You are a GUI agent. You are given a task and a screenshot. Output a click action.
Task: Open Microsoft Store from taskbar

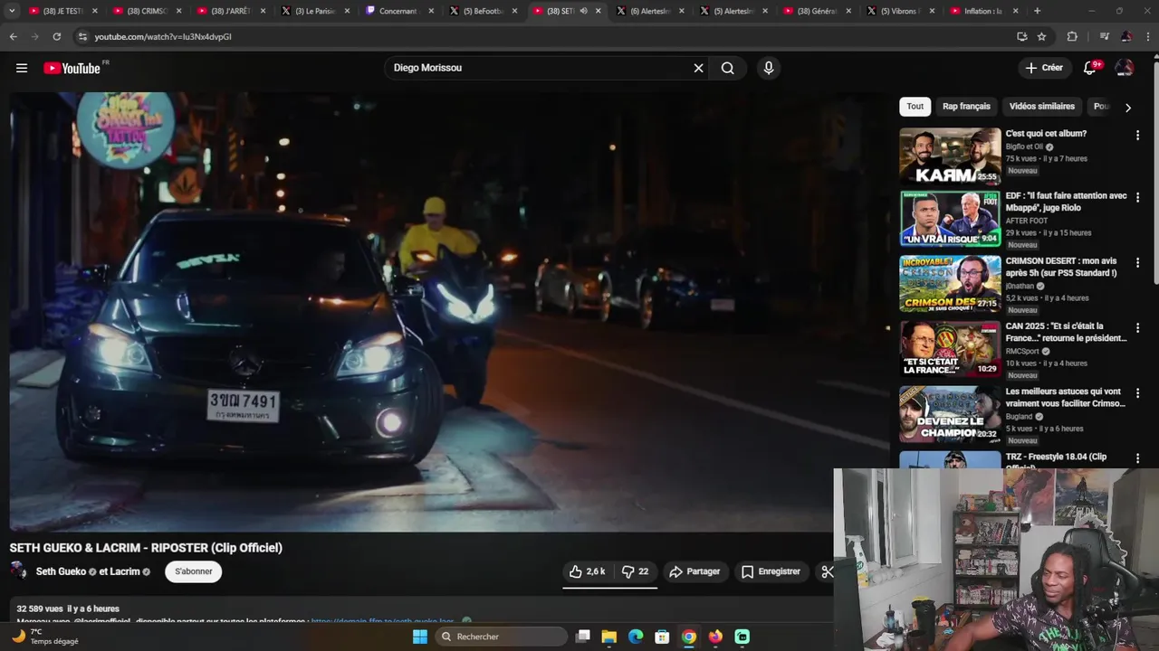(x=662, y=637)
